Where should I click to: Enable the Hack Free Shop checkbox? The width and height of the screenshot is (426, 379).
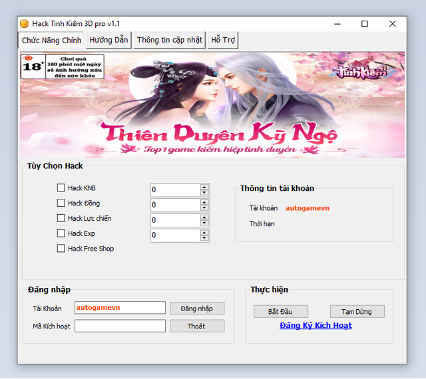click(61, 249)
